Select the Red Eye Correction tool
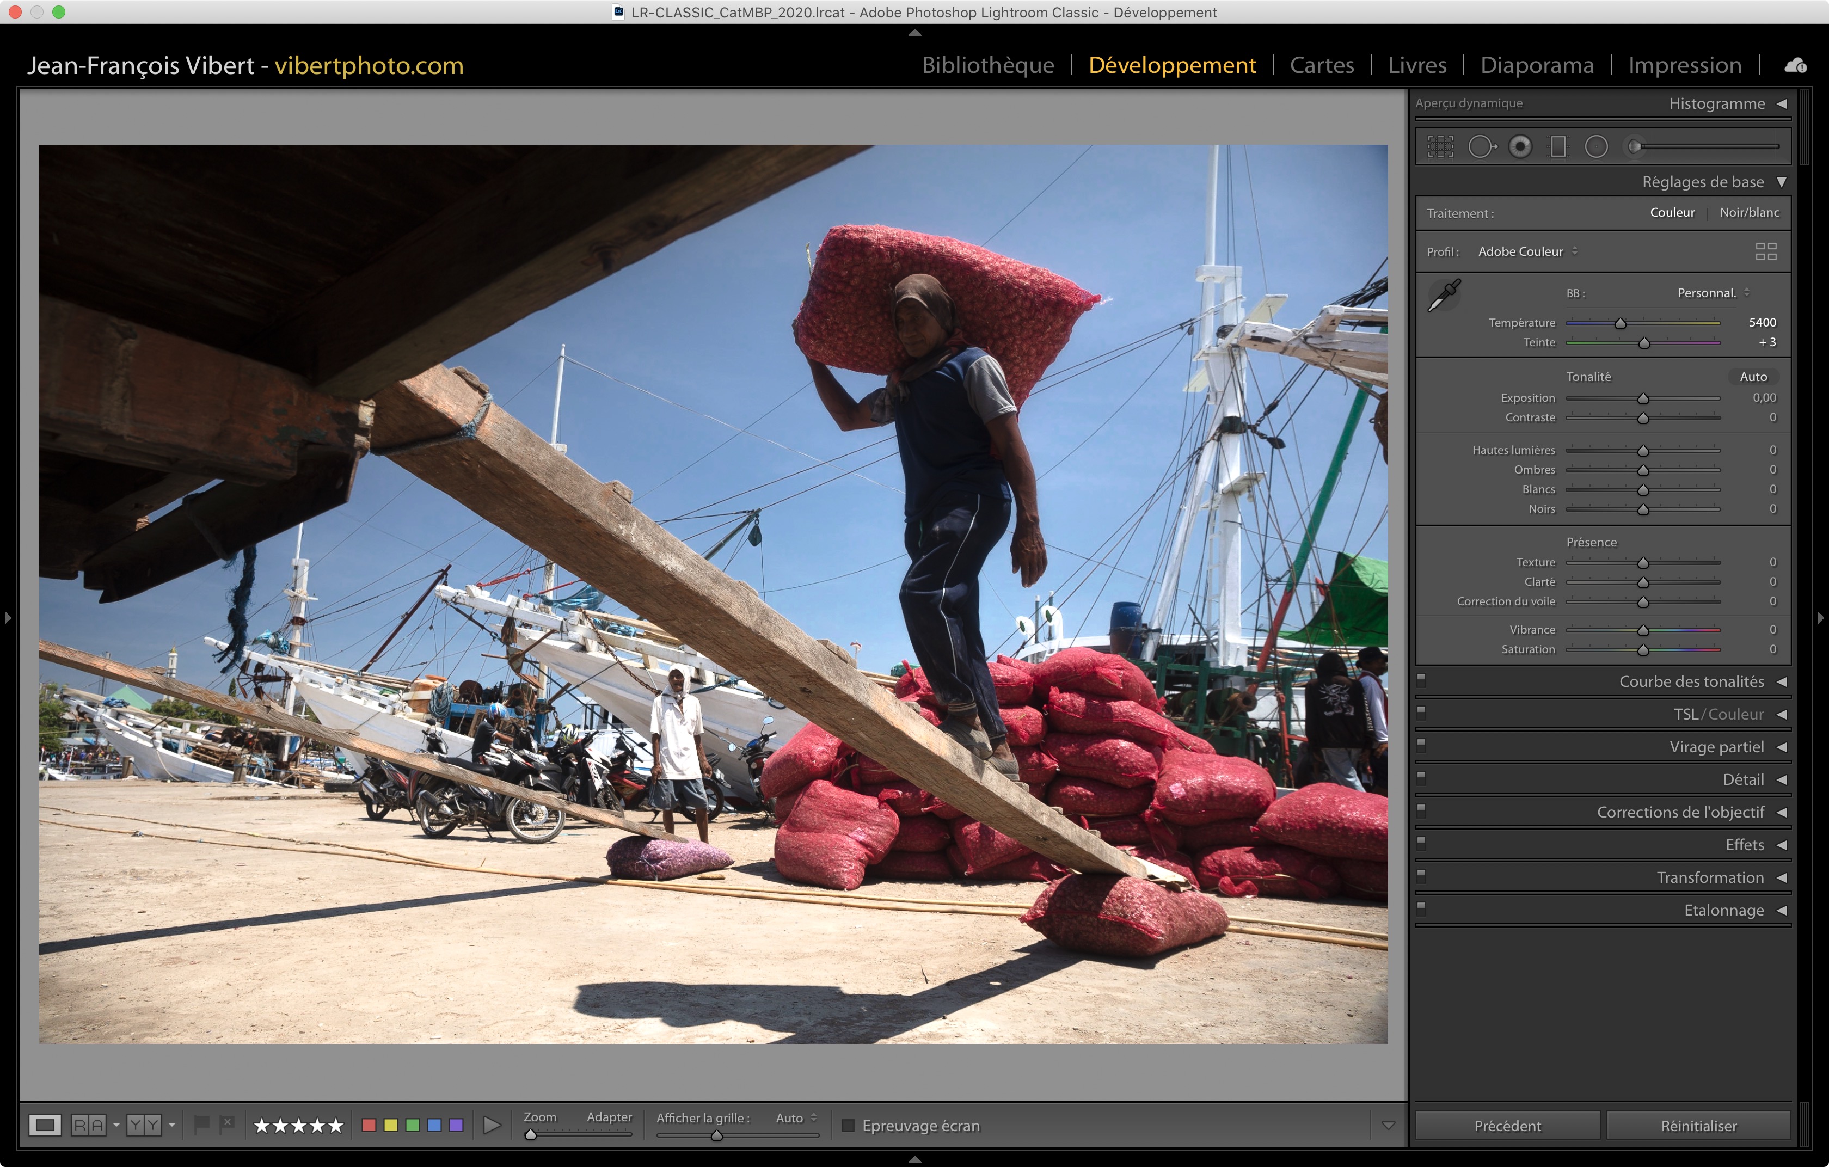Viewport: 1829px width, 1167px height. [x=1520, y=146]
